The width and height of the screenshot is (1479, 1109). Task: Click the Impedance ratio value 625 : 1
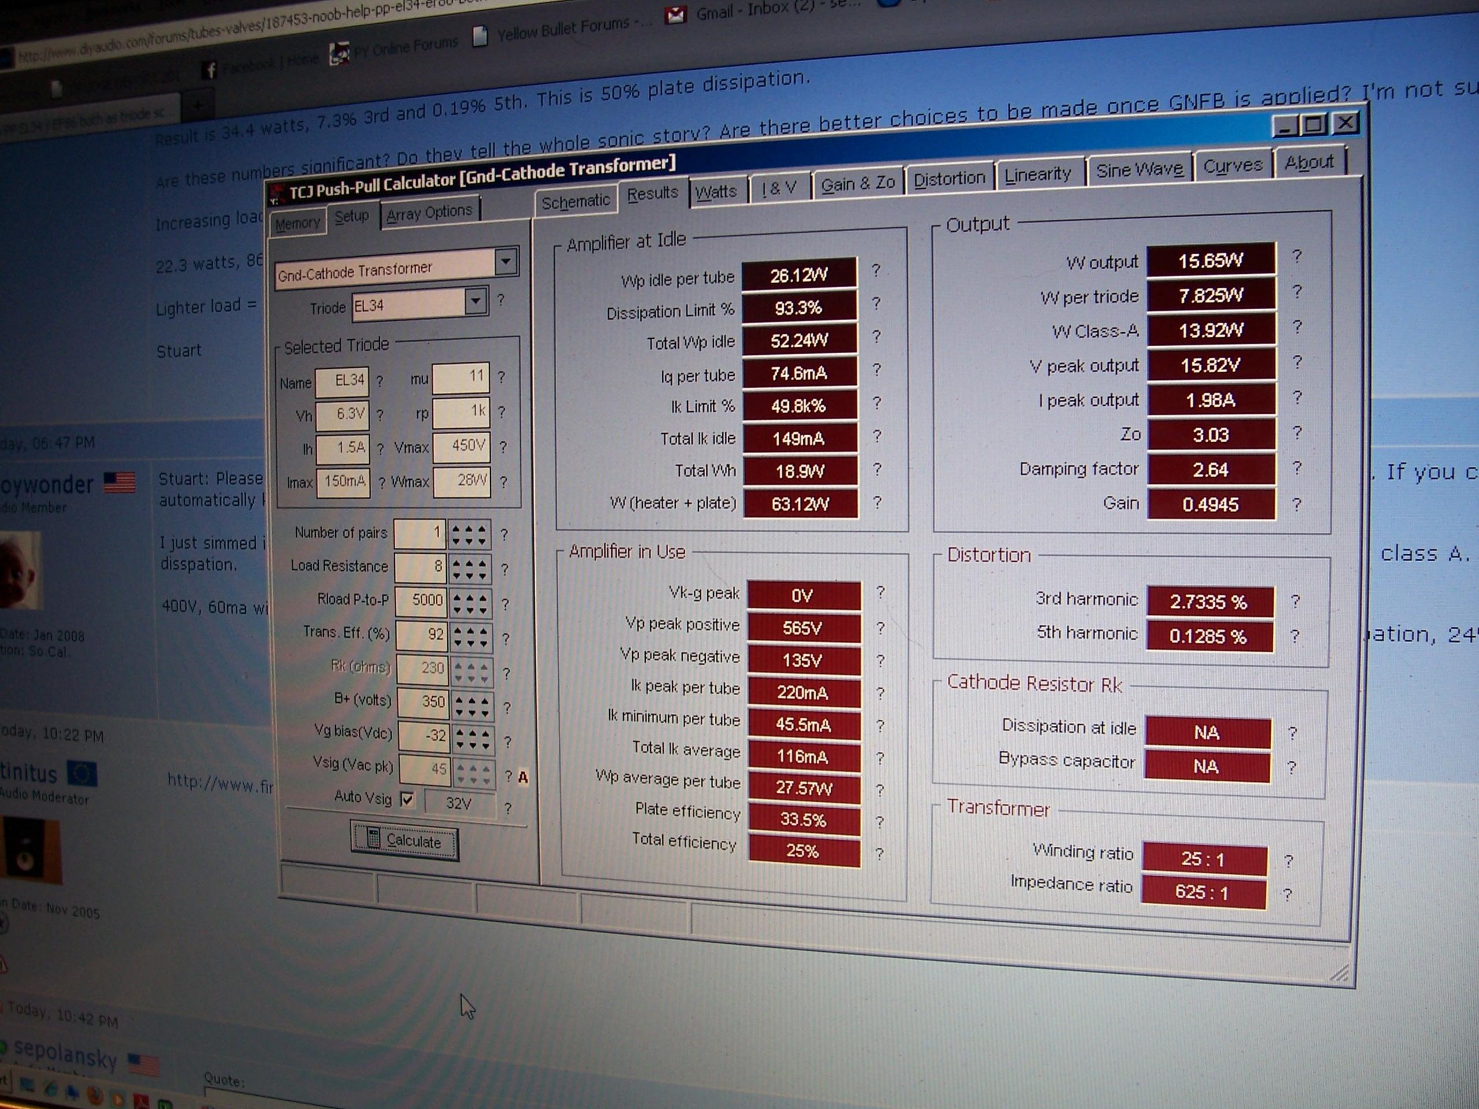pyautogui.click(x=1202, y=892)
